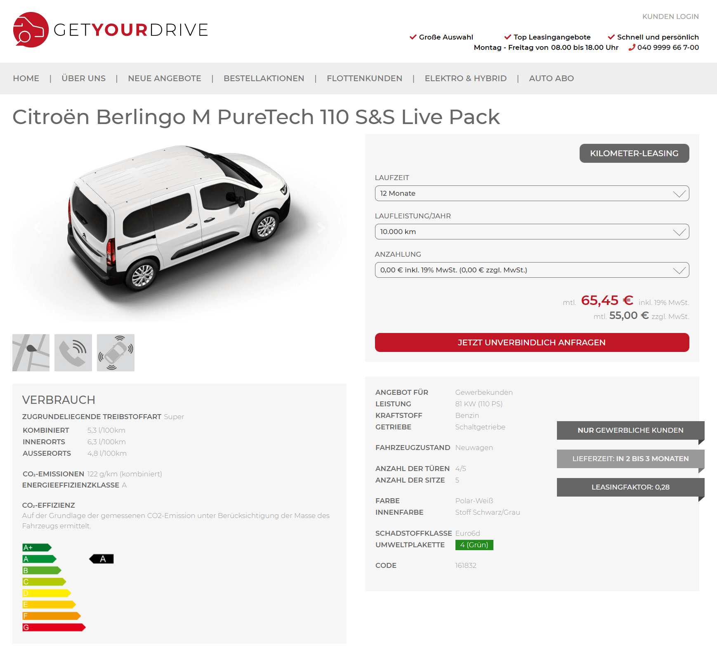Image resolution: width=717 pixels, height=654 pixels.
Task: Click the VERBRAUCH section heading
Action: pos(59,400)
